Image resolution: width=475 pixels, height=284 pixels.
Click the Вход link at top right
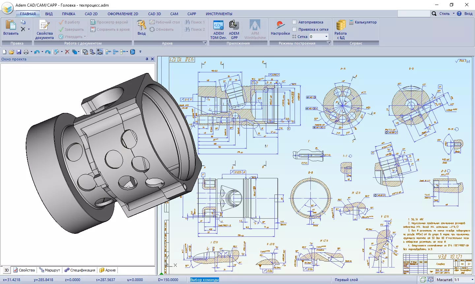click(468, 14)
